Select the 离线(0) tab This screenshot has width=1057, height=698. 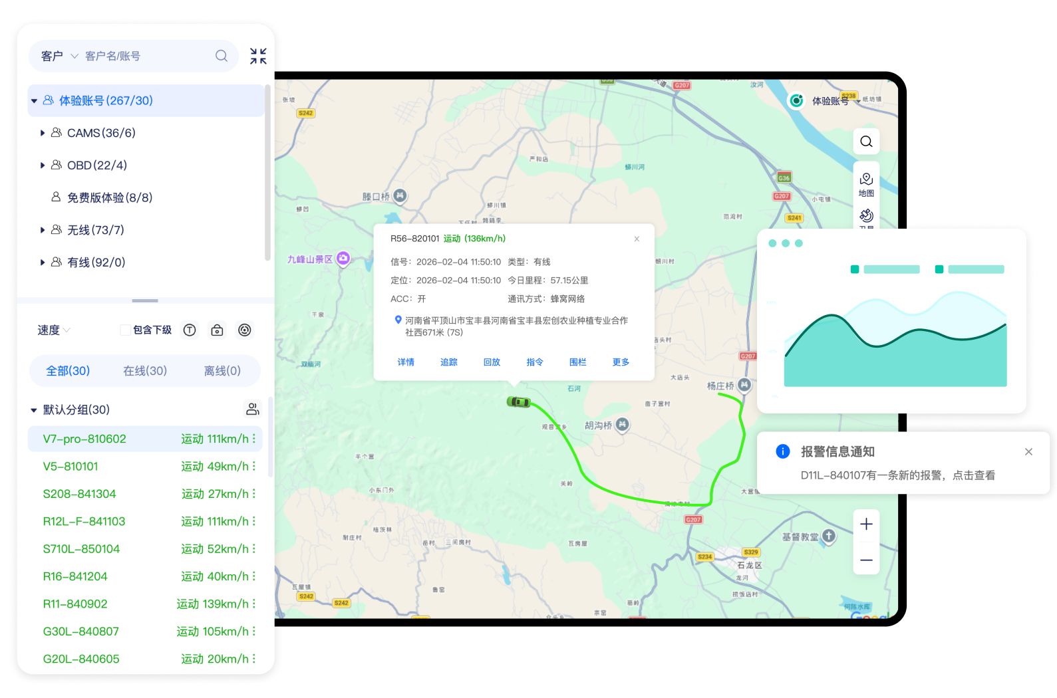222,371
